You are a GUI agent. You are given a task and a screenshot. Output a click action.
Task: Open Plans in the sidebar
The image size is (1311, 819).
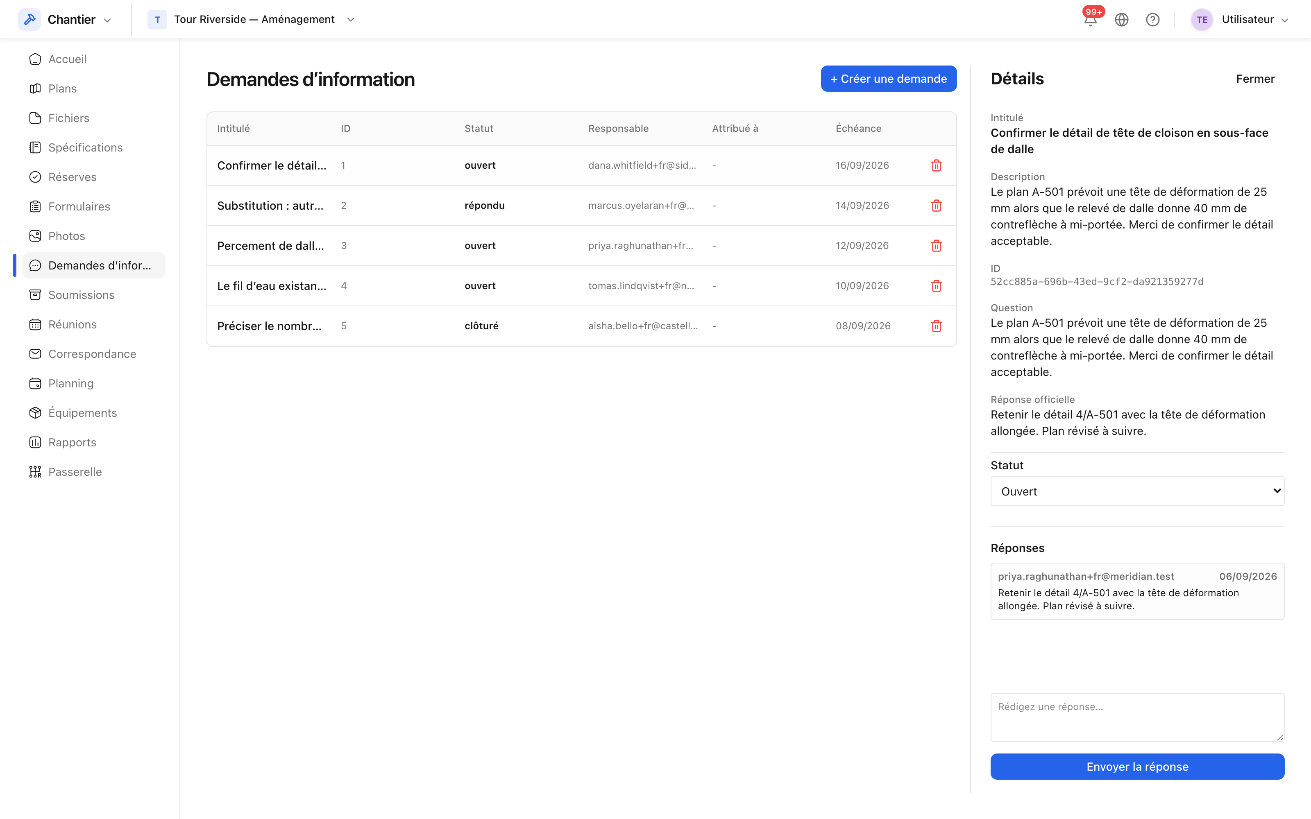tap(93, 88)
